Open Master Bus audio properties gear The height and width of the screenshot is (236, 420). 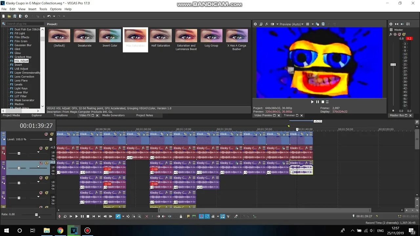(391, 24)
